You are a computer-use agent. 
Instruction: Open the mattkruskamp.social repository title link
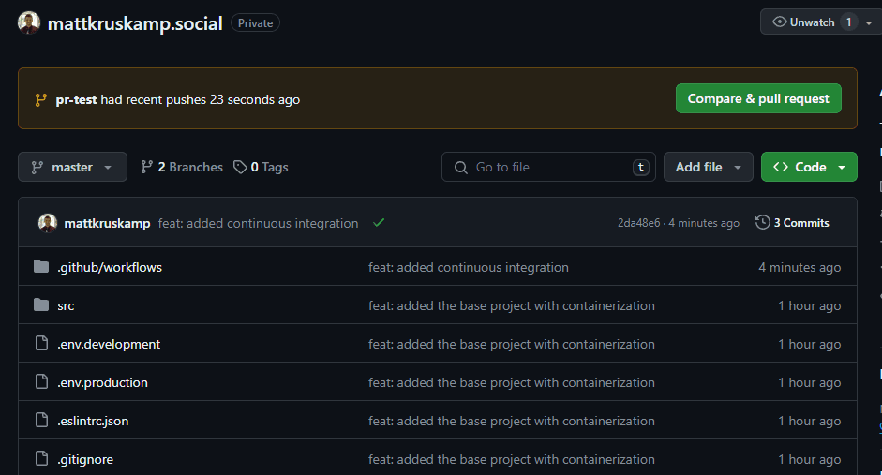pos(135,23)
